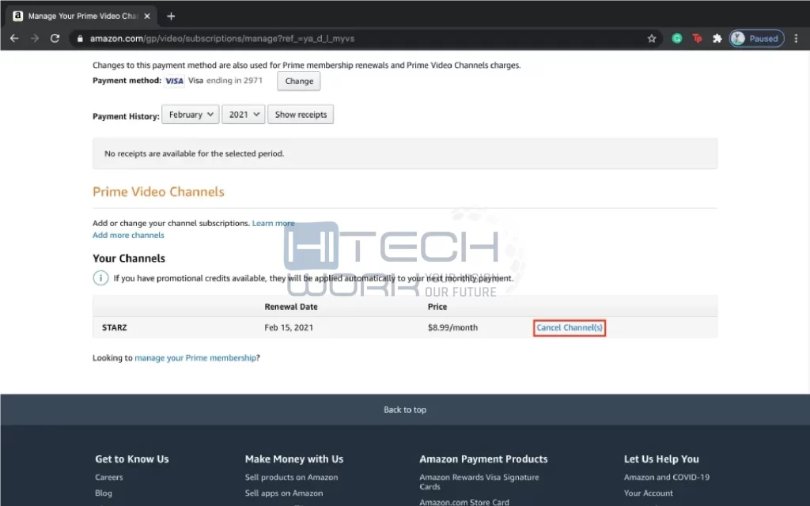Click Get to Know Us heading
This screenshot has height=506, width=810.
pyautogui.click(x=132, y=459)
